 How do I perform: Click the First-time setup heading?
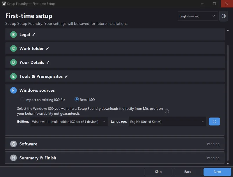(29, 16)
